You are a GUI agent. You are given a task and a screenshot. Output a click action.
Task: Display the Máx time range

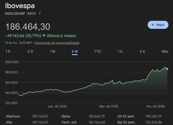pyautogui.click(x=165, y=51)
